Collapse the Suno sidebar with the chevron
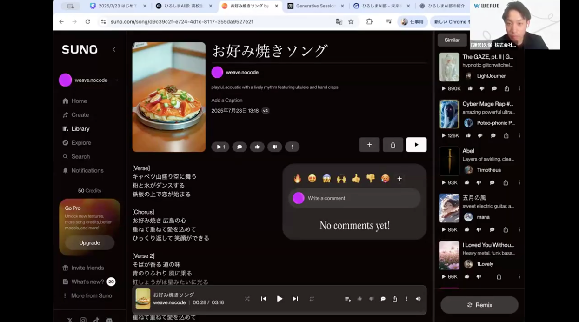 114,49
